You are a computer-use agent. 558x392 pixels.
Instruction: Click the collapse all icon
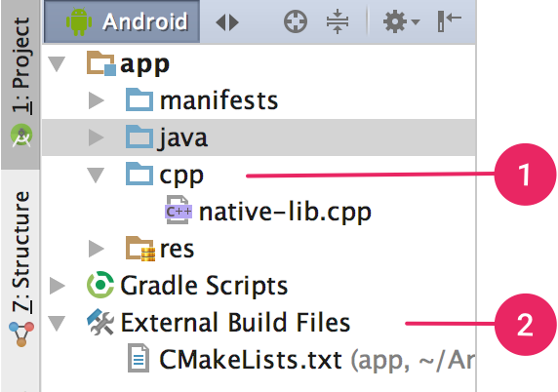(338, 22)
